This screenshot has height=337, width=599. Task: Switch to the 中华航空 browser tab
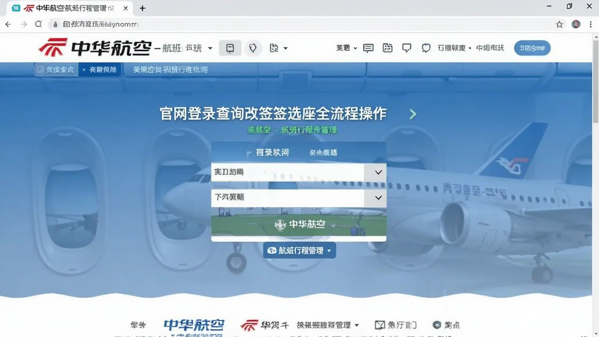pos(70,8)
